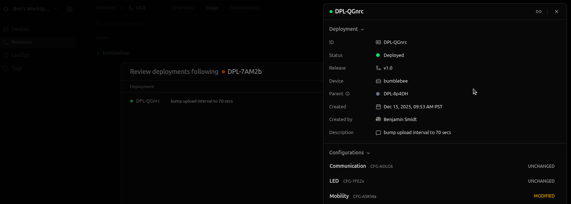Click the Search by device field
This screenshot has height=204, width=571.
click(125, 24)
